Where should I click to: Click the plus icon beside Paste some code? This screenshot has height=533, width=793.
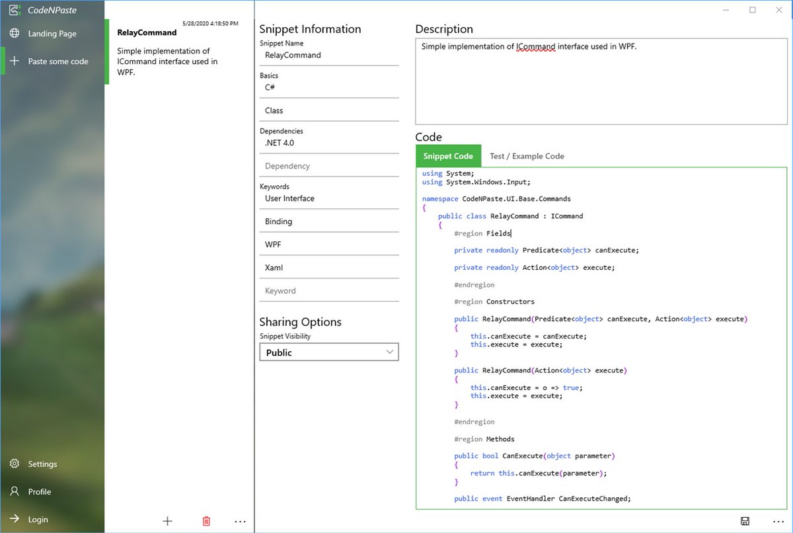(x=15, y=61)
